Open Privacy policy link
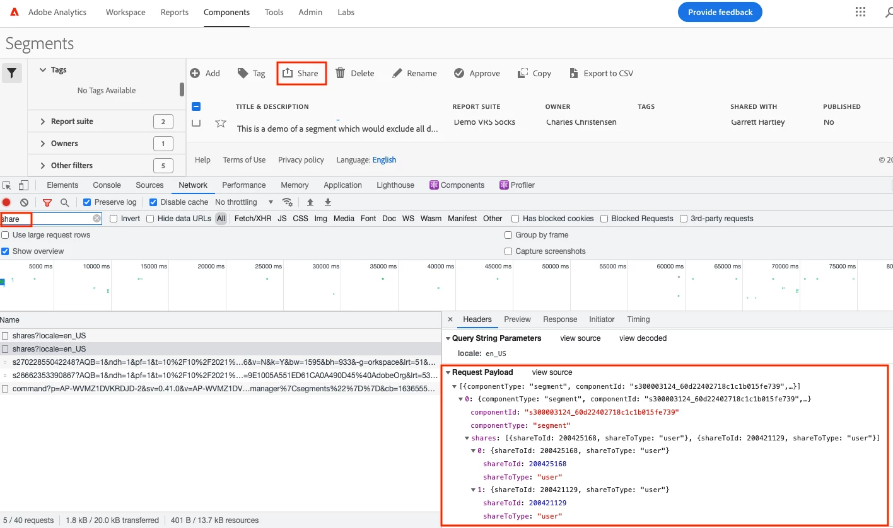893x528 pixels. (301, 160)
